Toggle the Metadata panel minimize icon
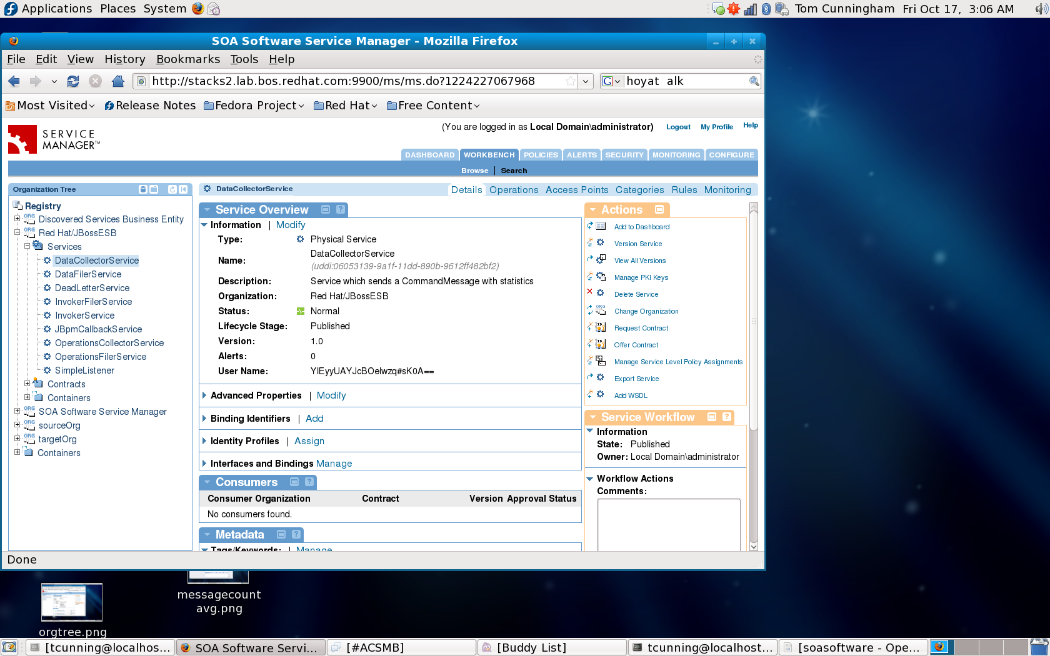The image size is (1050, 656). tap(281, 535)
